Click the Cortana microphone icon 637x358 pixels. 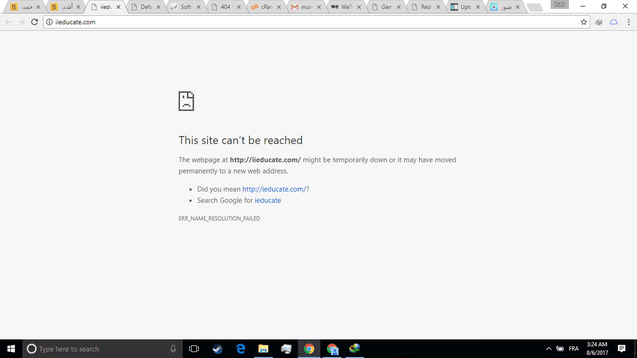tap(173, 348)
